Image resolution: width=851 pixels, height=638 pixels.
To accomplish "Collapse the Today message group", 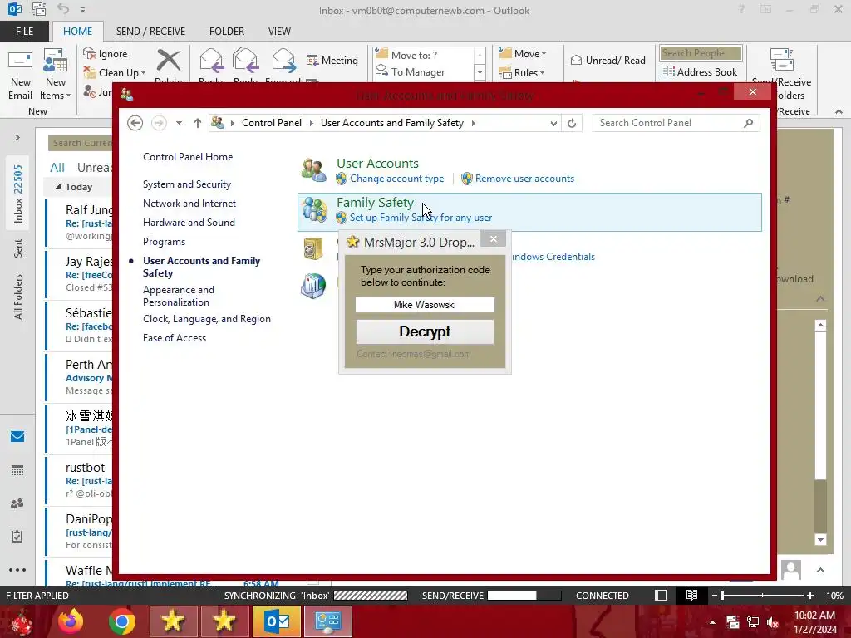I will [58, 187].
